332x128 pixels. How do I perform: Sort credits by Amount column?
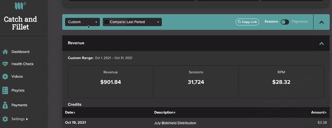(319, 112)
